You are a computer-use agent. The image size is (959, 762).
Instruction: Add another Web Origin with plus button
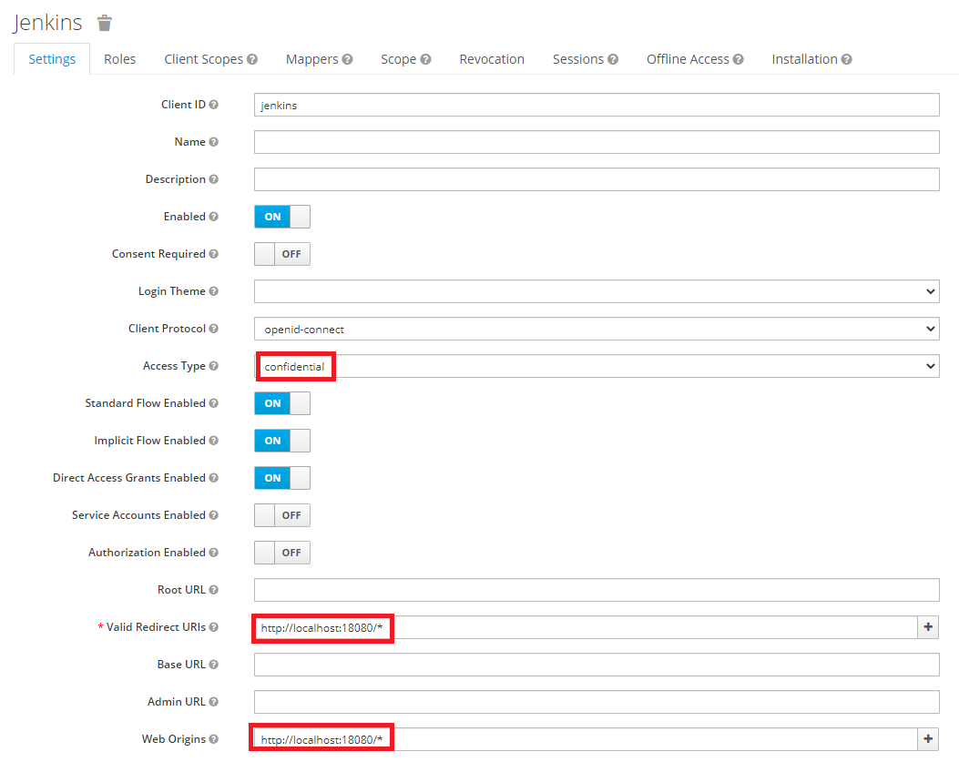click(928, 738)
